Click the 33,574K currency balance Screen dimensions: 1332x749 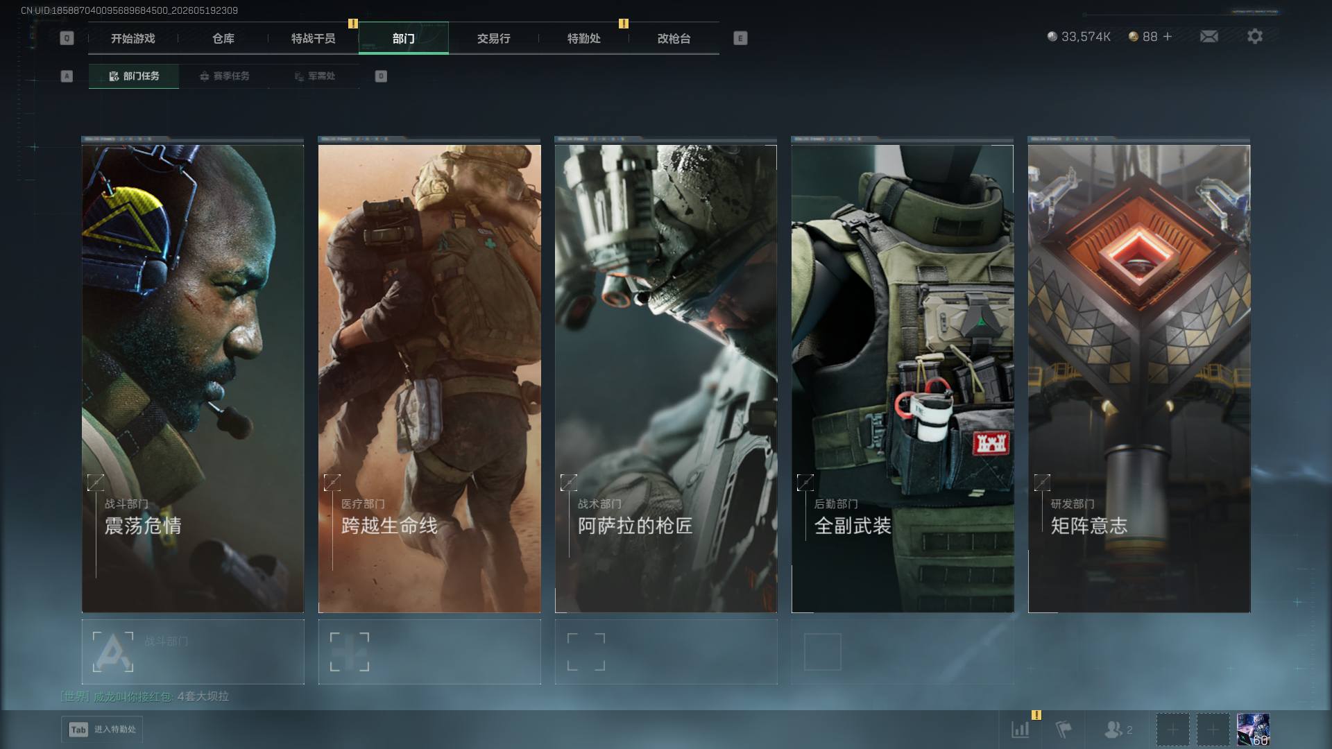1079,37
